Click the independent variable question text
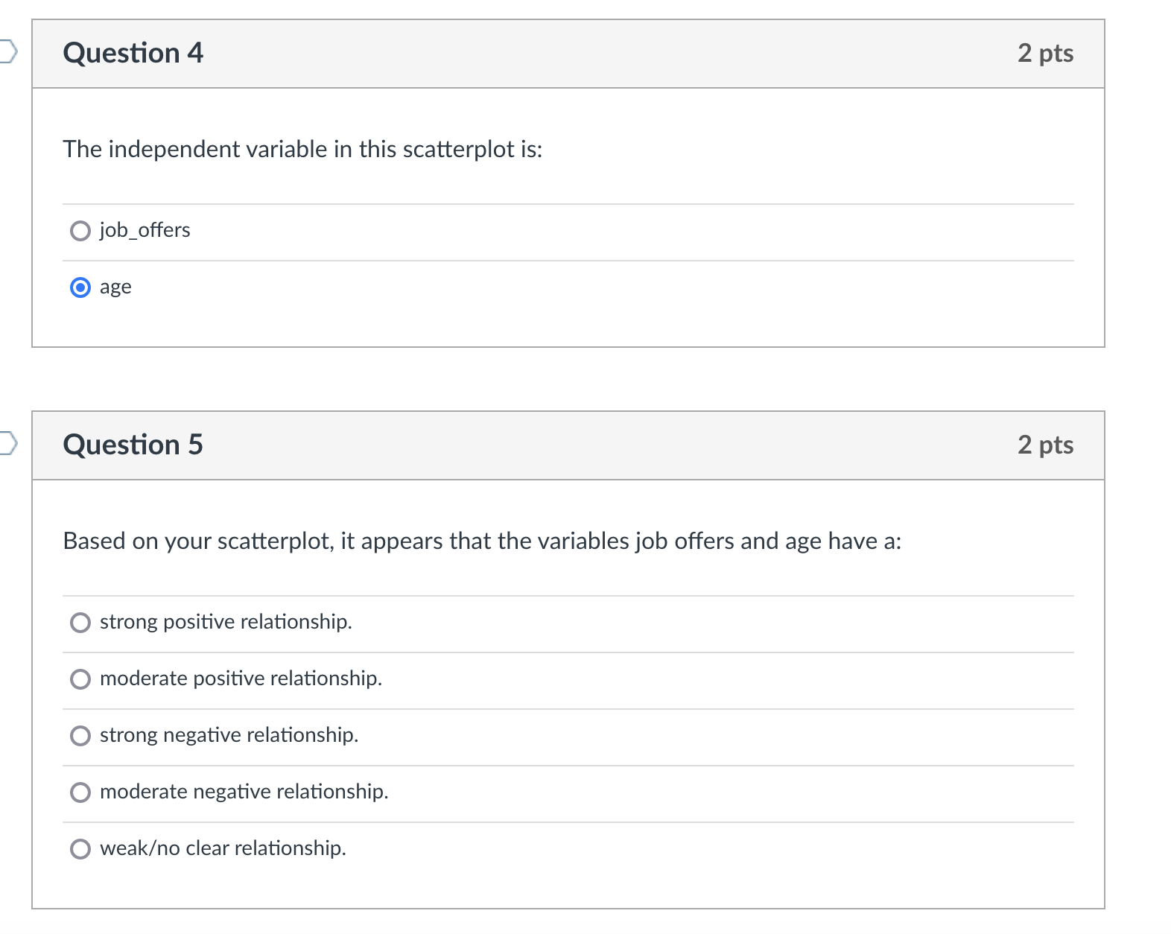The width and height of the screenshot is (1171, 934). [x=303, y=149]
